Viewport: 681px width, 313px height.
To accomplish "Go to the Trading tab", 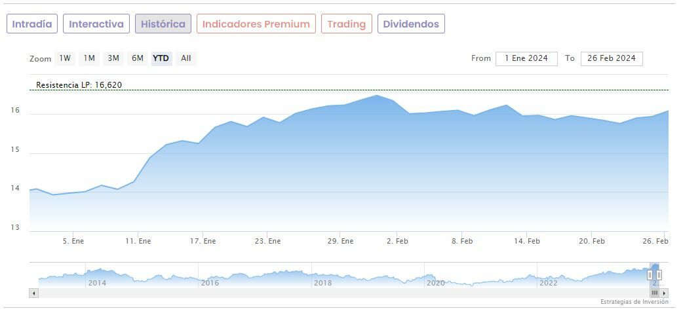I will (x=346, y=24).
